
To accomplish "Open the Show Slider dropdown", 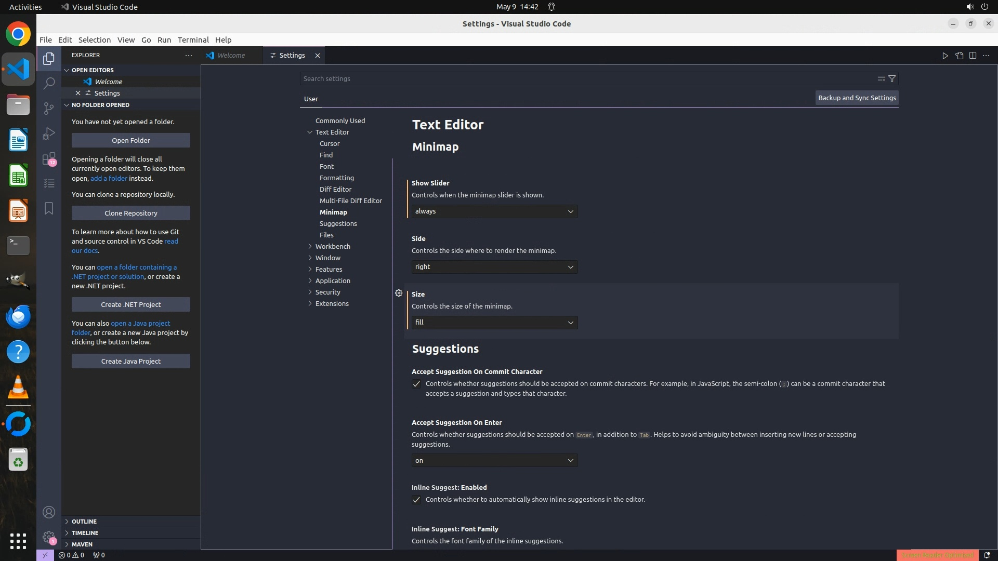I will (494, 211).
